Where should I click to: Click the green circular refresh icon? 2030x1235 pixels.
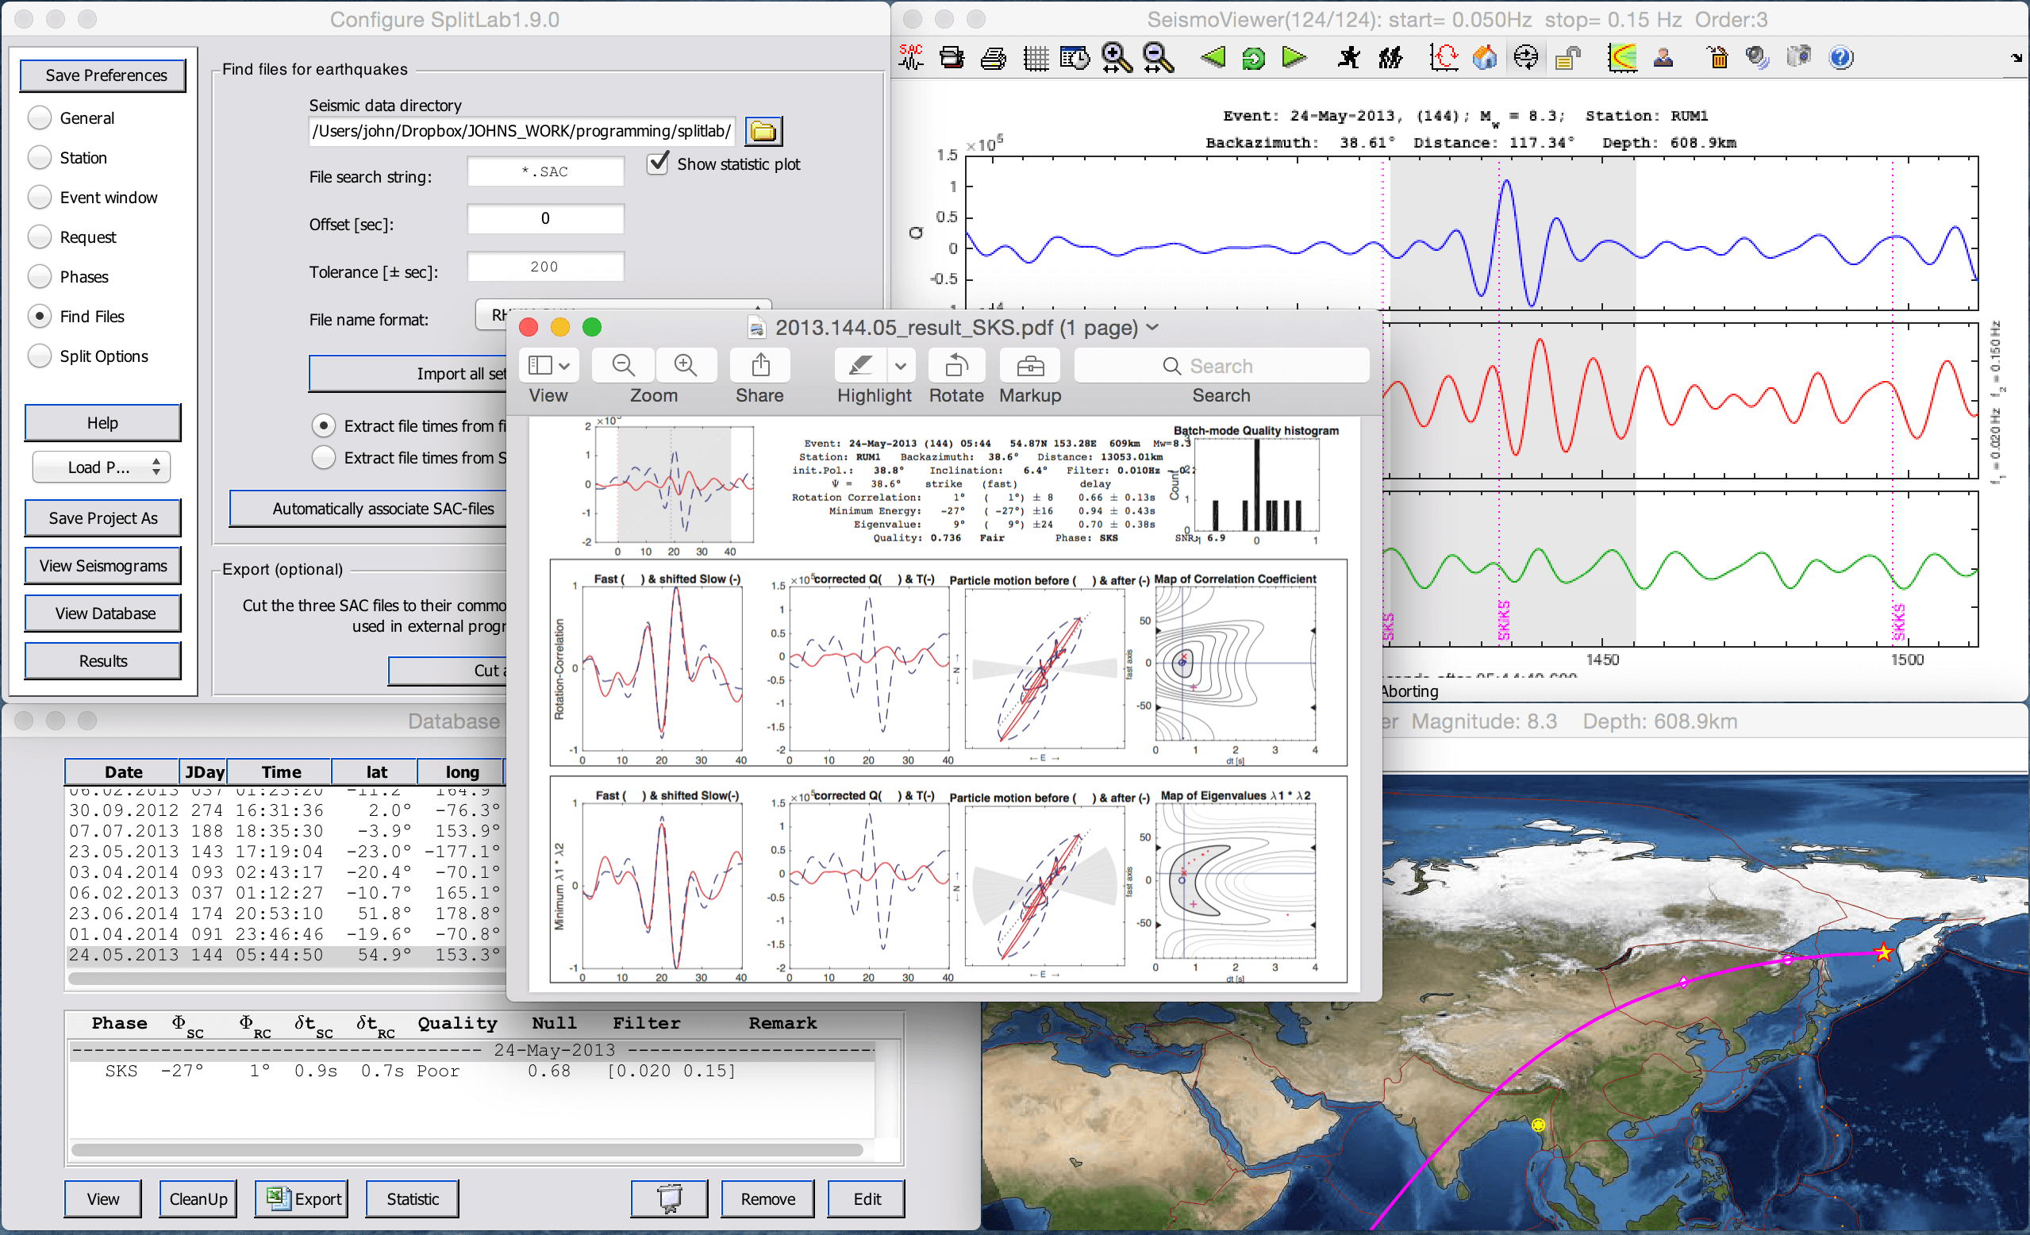coord(1253,58)
